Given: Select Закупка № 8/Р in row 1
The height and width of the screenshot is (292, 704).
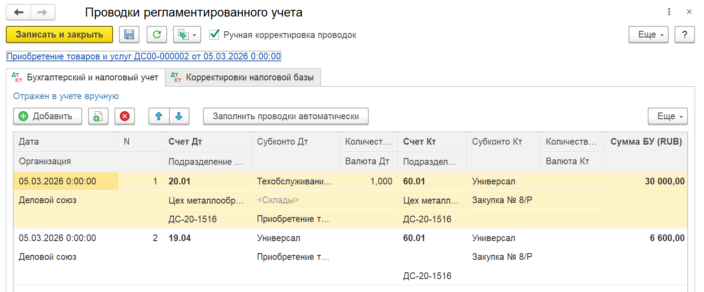Looking at the screenshot, I should point(503,200).
